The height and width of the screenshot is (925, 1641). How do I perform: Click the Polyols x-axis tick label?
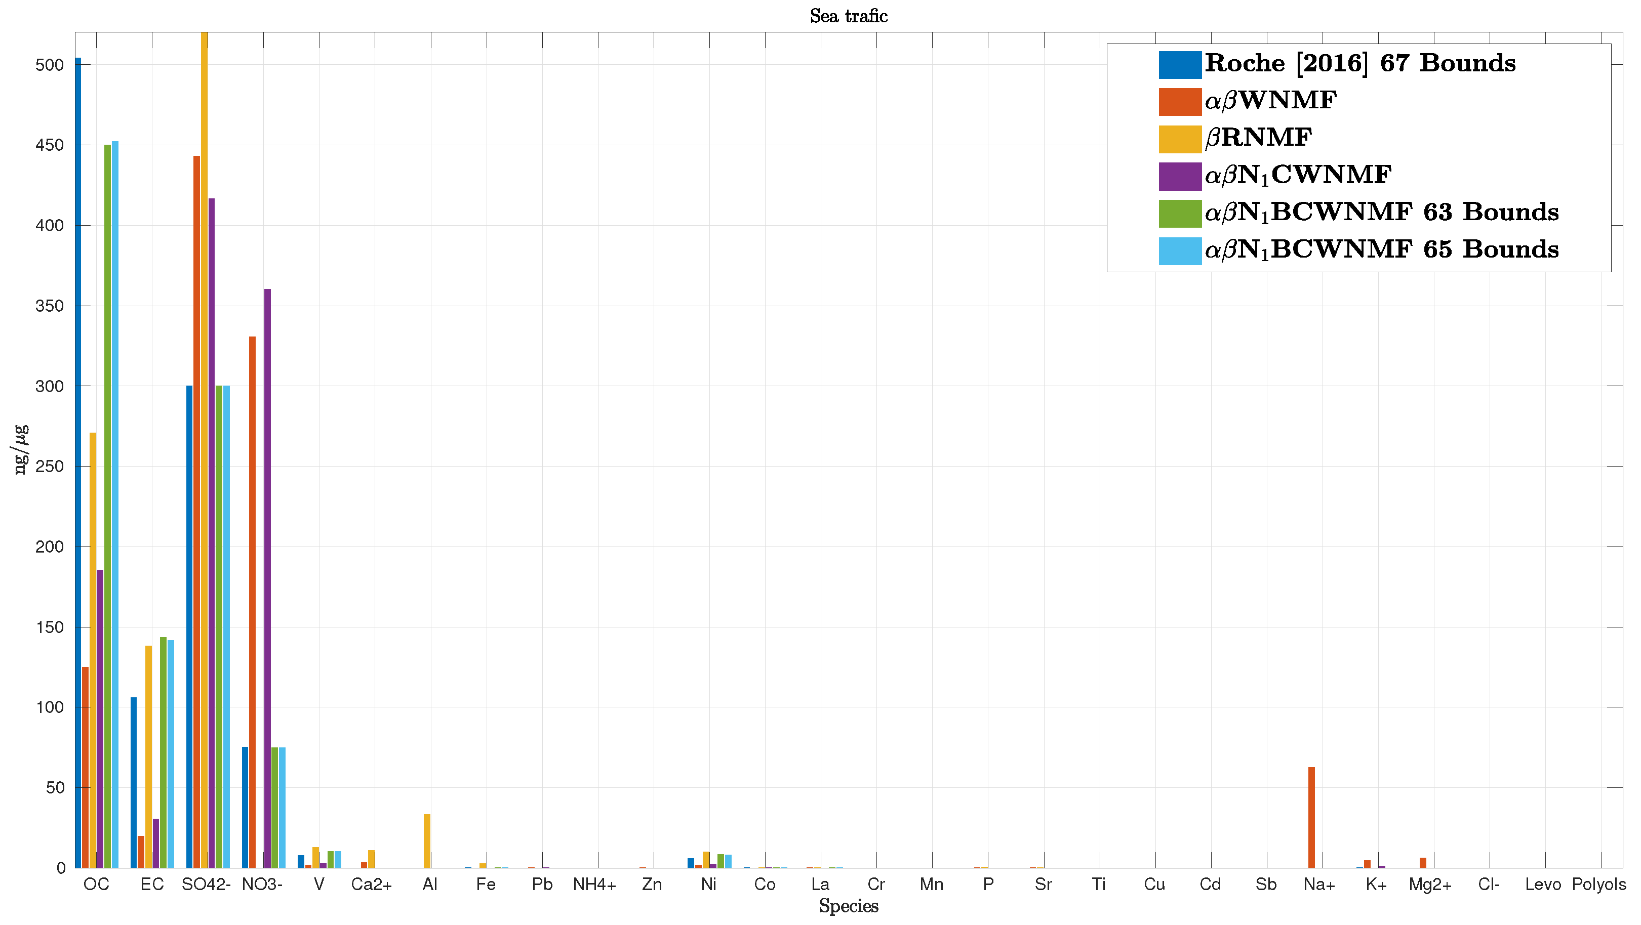[1598, 884]
